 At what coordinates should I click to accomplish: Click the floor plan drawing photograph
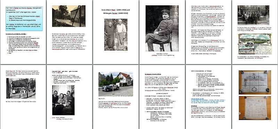tap(255, 108)
